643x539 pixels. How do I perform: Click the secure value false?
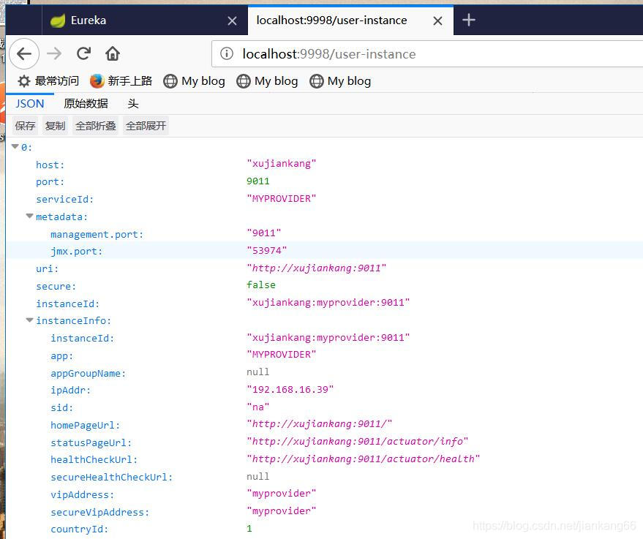click(x=261, y=285)
